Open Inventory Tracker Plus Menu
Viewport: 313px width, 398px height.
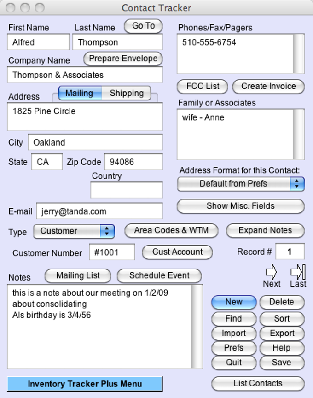point(85,384)
